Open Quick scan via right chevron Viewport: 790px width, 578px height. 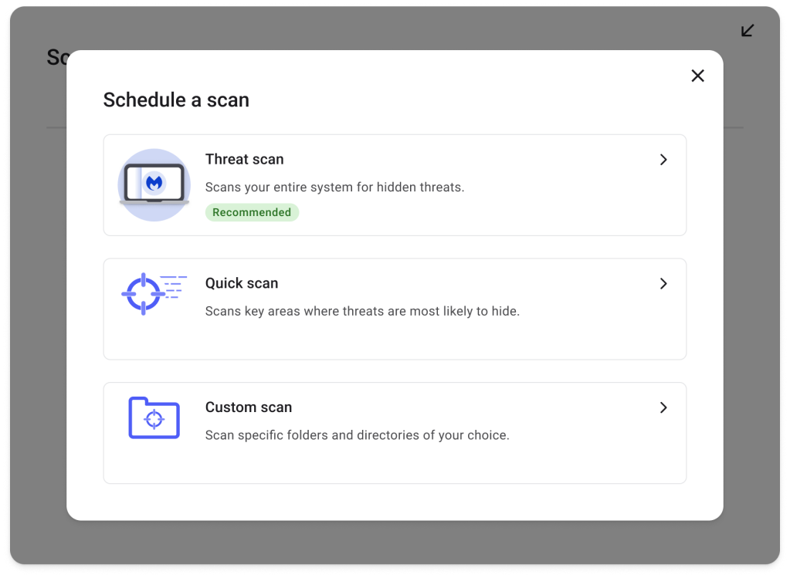(663, 284)
